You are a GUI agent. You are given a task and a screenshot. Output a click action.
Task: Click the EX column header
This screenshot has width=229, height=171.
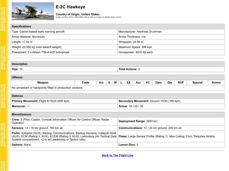(128, 83)
